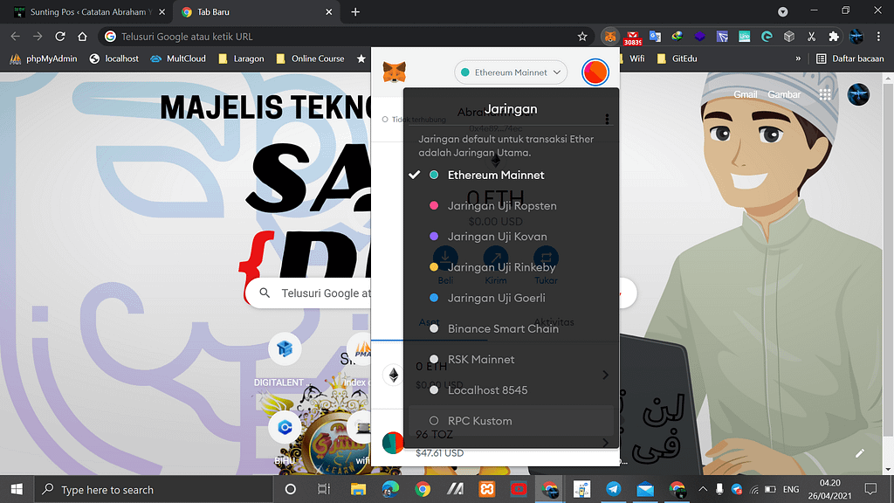Click the Task View taskbar button
This screenshot has height=503, width=894.
coord(323,489)
